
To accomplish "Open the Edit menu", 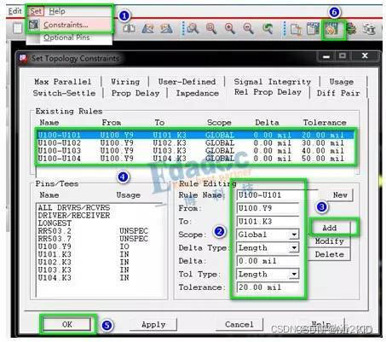I will coord(14,11).
